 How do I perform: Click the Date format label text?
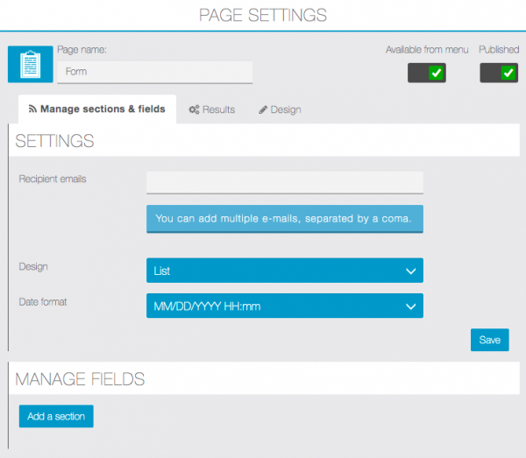(x=43, y=302)
